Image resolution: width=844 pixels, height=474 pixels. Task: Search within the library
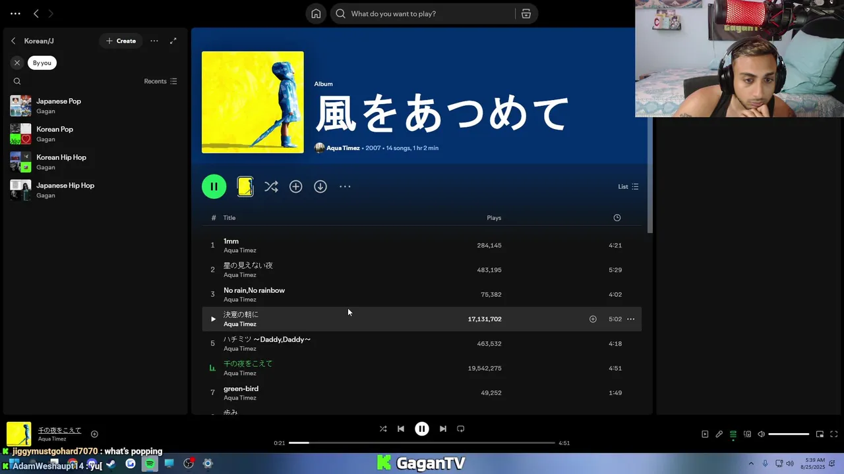point(17,81)
